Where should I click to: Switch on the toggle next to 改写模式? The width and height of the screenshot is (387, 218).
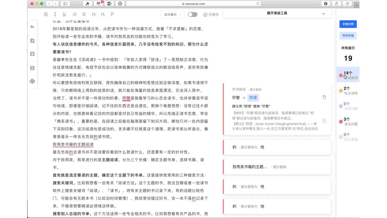point(193,14)
